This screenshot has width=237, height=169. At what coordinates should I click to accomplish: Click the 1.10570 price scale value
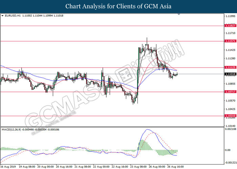[231, 101]
